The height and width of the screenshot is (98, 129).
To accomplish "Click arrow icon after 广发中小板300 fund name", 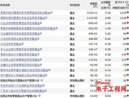I will [x=46, y=91].
